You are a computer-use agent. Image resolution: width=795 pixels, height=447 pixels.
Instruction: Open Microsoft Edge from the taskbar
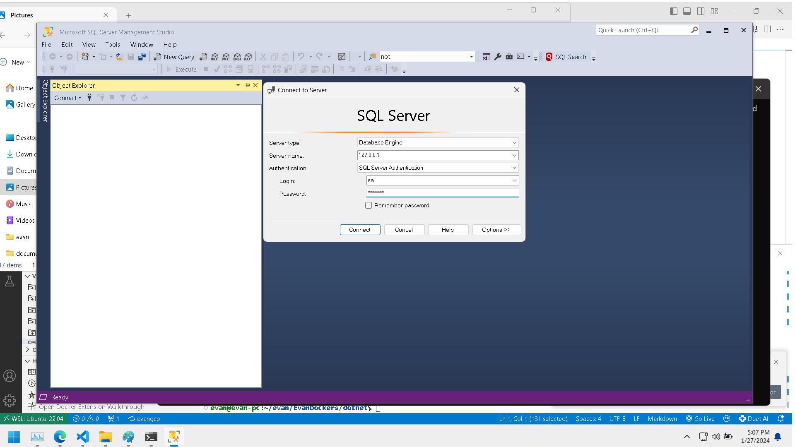(60, 437)
